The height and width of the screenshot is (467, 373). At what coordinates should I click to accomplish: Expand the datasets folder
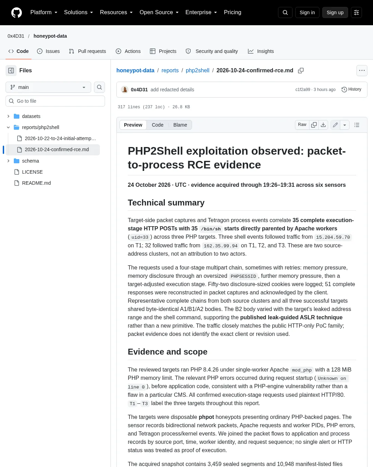click(x=8, y=116)
